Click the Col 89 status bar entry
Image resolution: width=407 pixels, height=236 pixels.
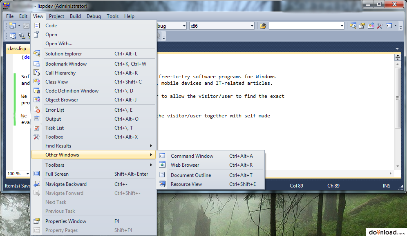pos(296,185)
